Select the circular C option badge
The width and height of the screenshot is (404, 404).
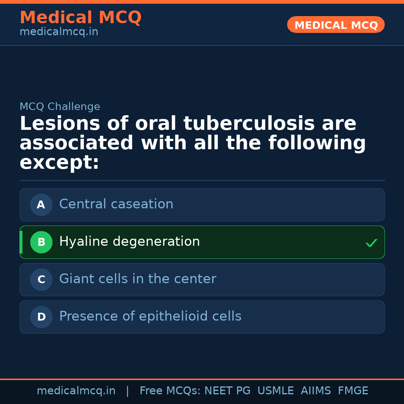click(41, 279)
